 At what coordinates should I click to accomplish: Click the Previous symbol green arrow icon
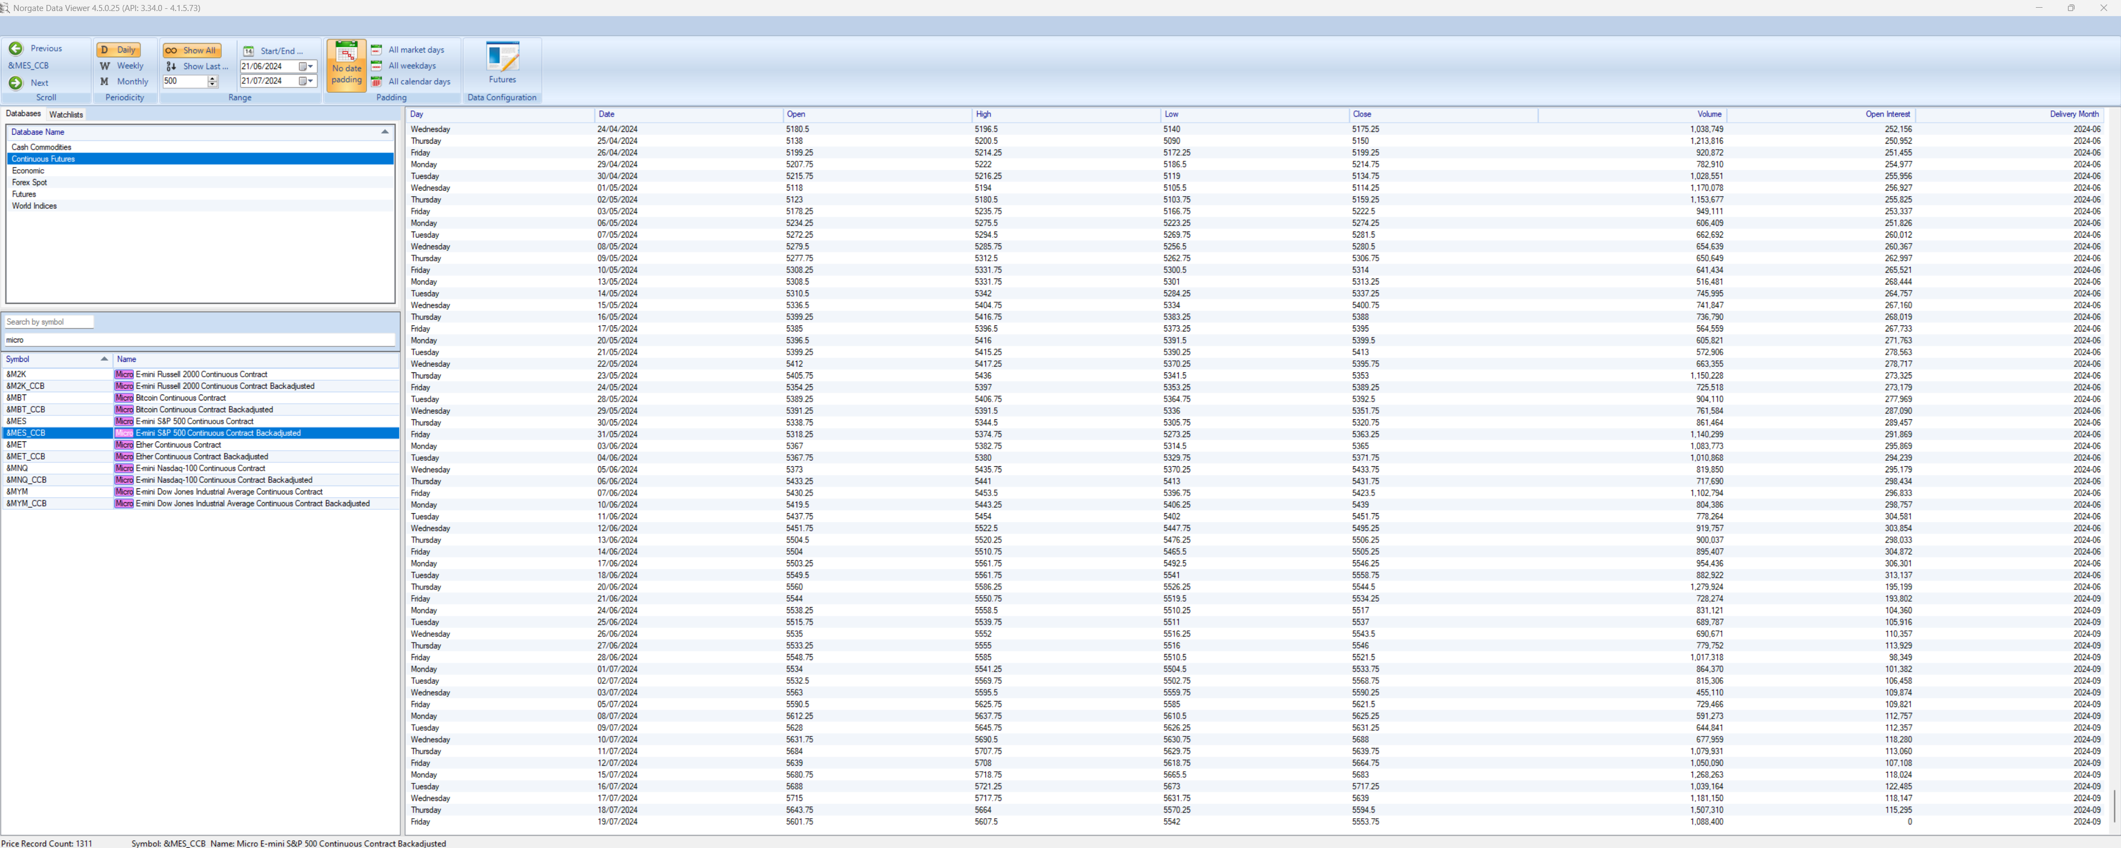15,49
